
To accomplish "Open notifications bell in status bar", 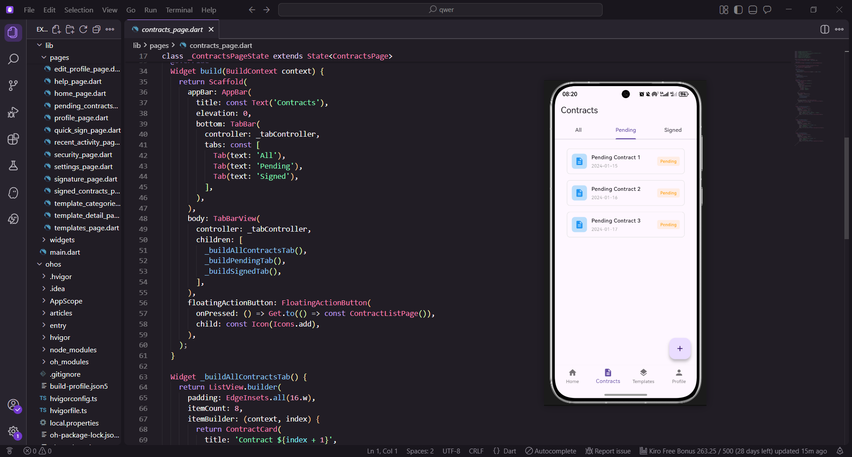I will [x=840, y=451].
